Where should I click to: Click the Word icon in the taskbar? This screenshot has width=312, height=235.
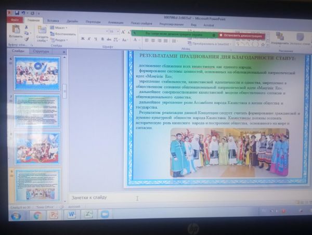[71, 214]
